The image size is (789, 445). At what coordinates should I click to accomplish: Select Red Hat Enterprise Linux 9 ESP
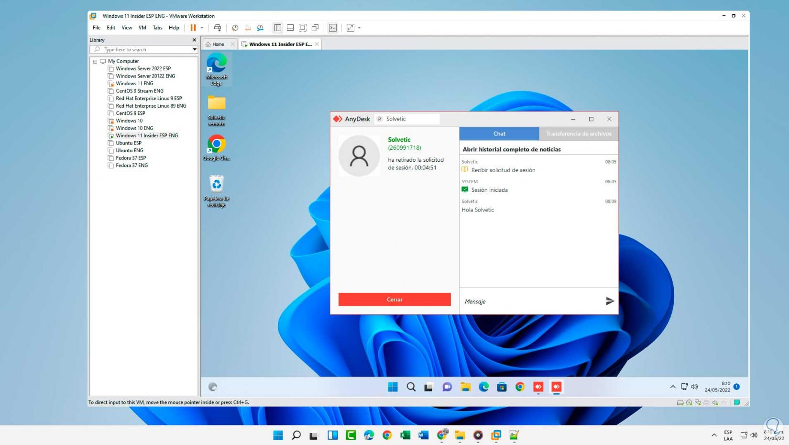coord(149,99)
